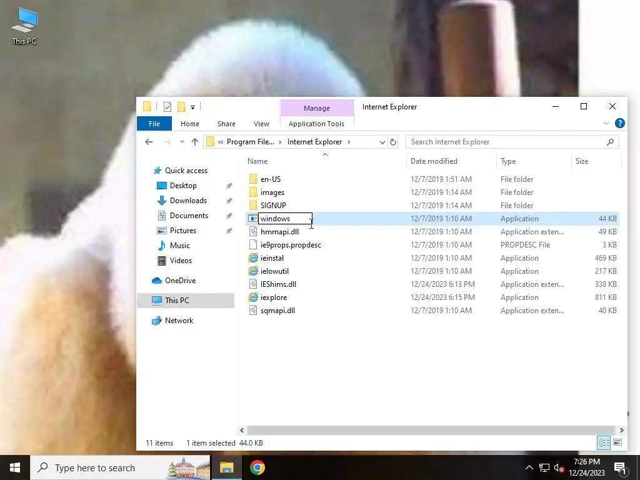640x480 pixels.
Task: Switch to Large icons view layout
Action: [617, 442]
